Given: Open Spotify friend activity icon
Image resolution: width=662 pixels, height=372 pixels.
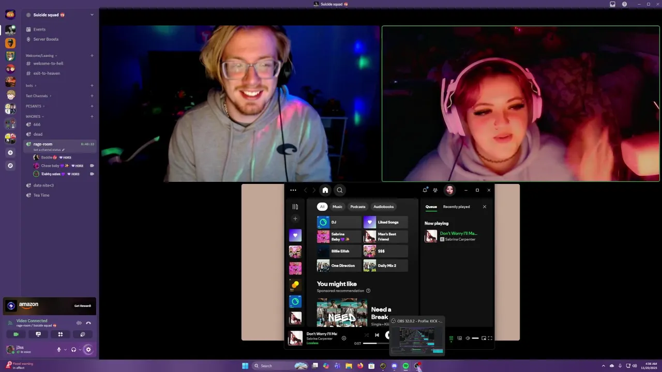Looking at the screenshot, I should pyautogui.click(x=435, y=190).
